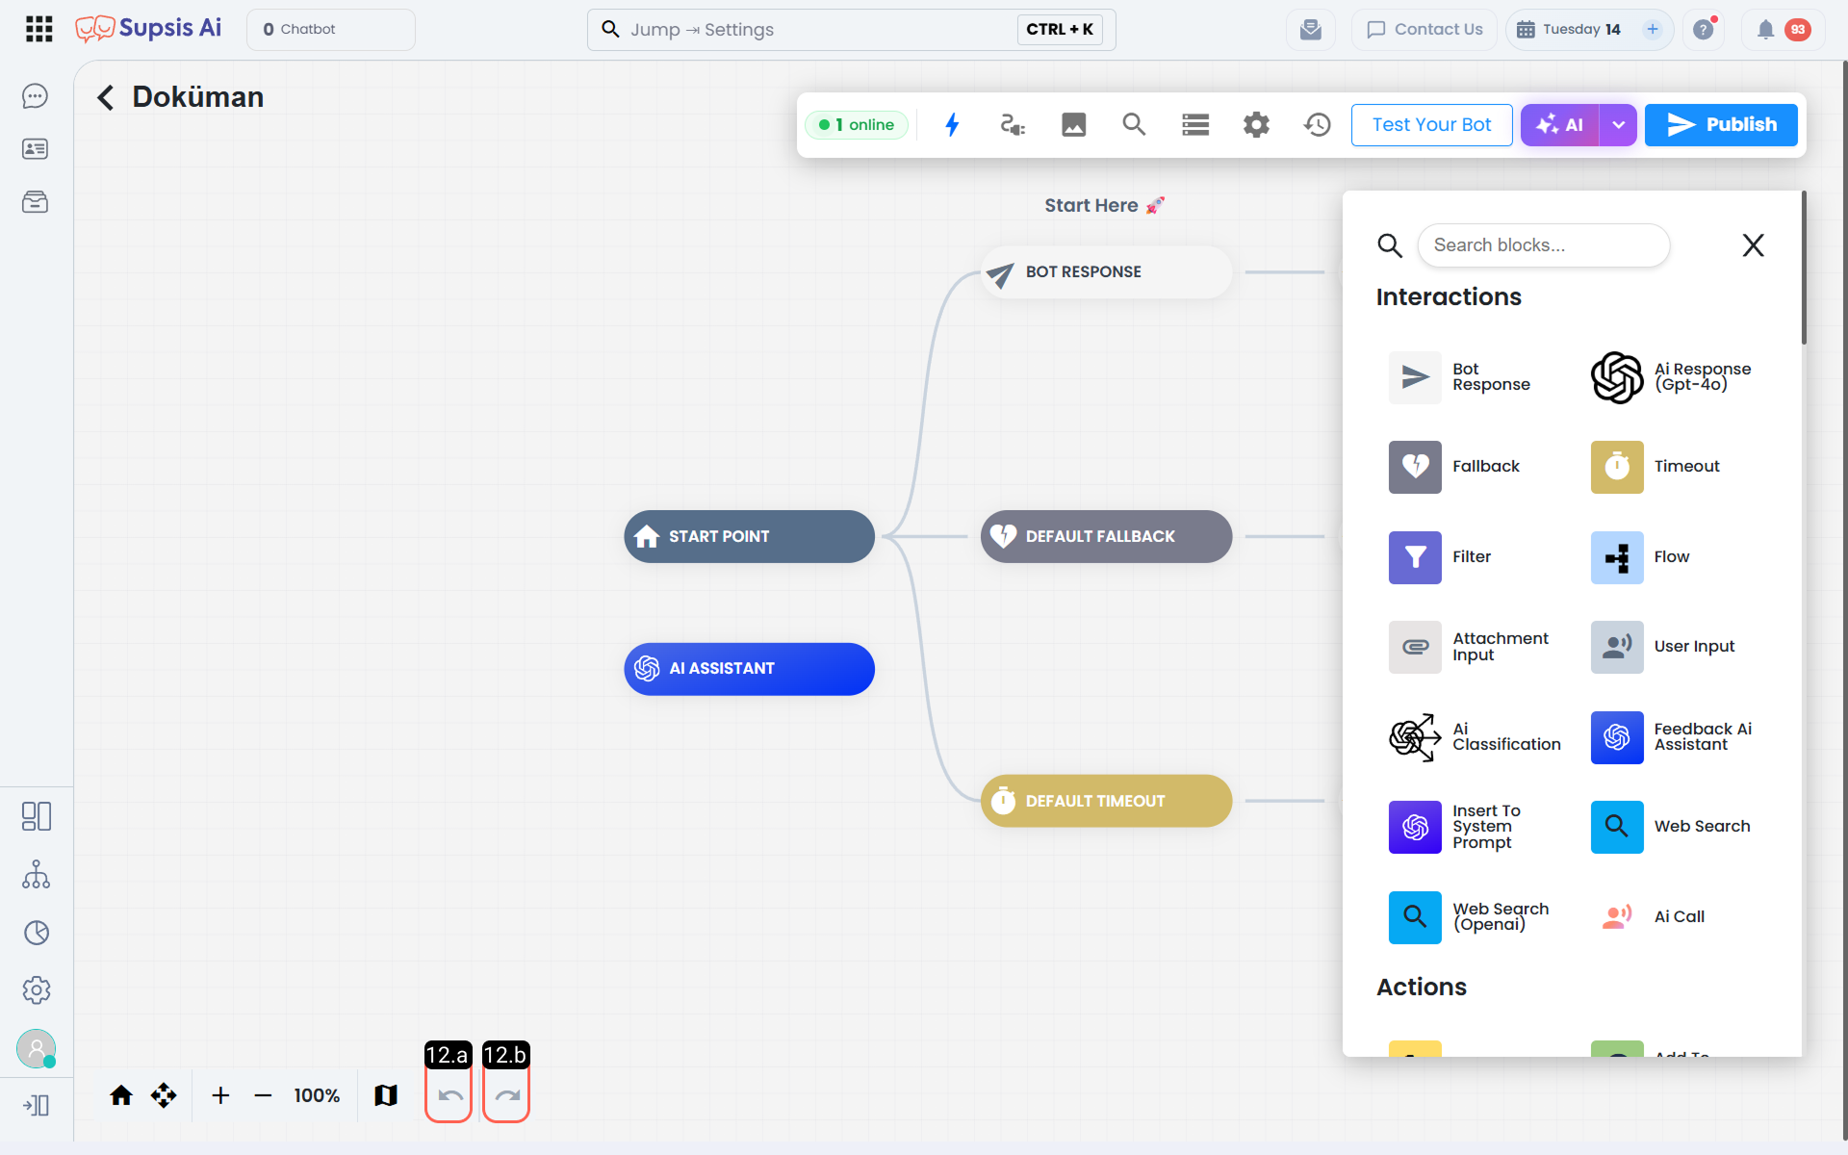1848x1155 pixels.
Task: Choose the Ai Response (Gpt-4o) block
Action: tap(1672, 377)
